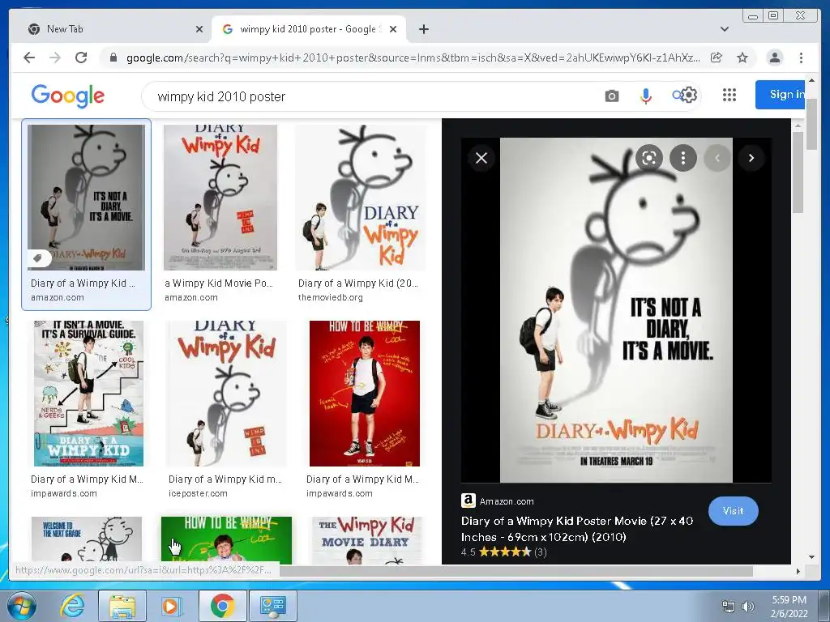Open the Welcome to the Next Grade thumbnail
The height and width of the screenshot is (622, 830).
(x=86, y=539)
